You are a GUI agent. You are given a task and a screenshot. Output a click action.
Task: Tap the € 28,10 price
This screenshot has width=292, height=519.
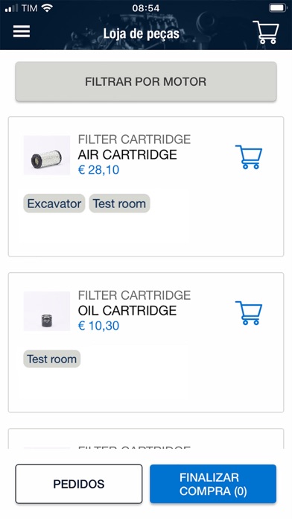98,170
